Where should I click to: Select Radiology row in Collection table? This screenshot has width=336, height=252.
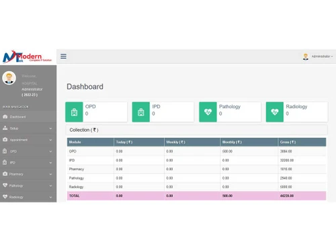[196, 187]
